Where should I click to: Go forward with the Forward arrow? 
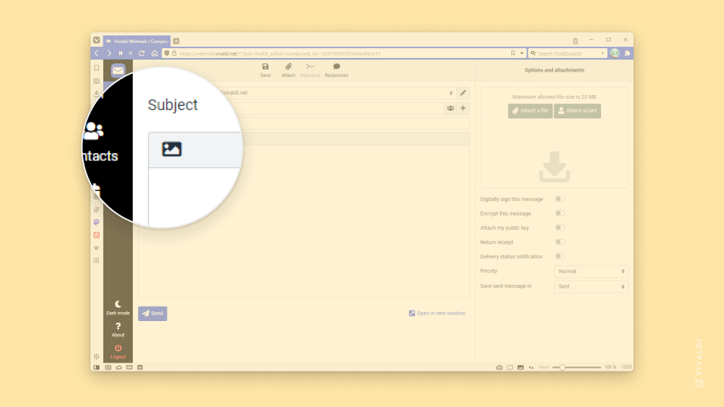109,53
